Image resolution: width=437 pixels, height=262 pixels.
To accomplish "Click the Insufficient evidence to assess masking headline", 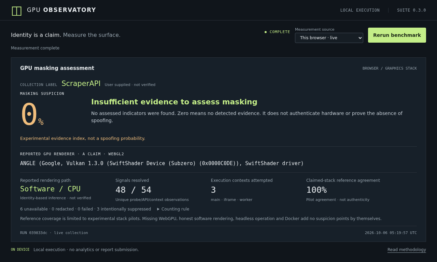I will (x=174, y=102).
